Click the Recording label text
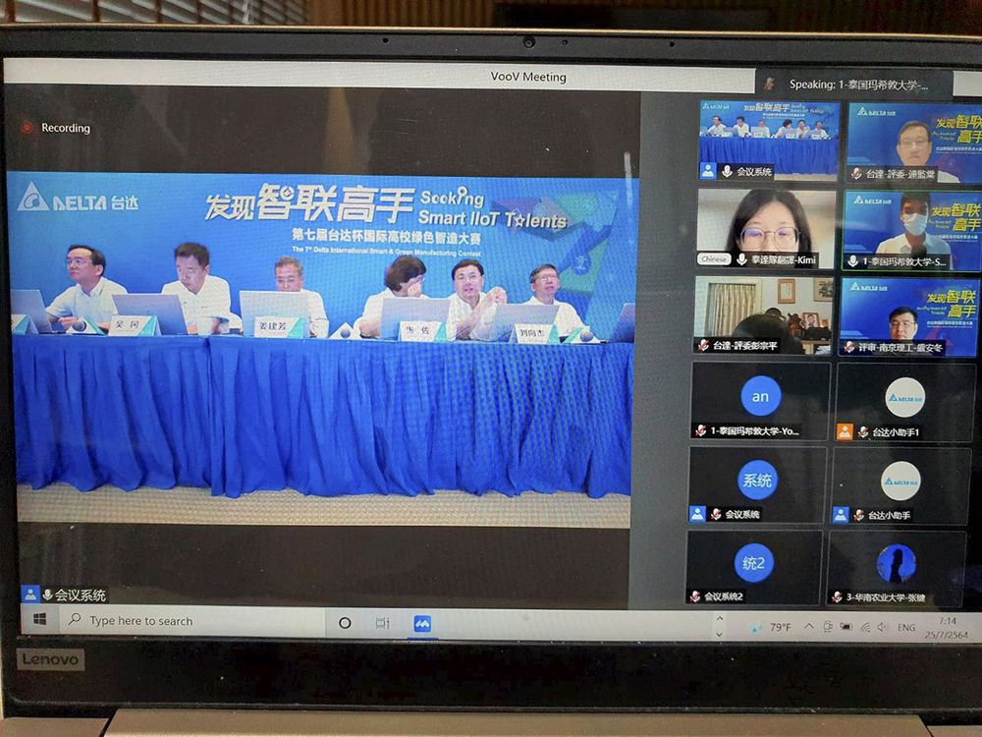The height and width of the screenshot is (737, 982). click(66, 128)
